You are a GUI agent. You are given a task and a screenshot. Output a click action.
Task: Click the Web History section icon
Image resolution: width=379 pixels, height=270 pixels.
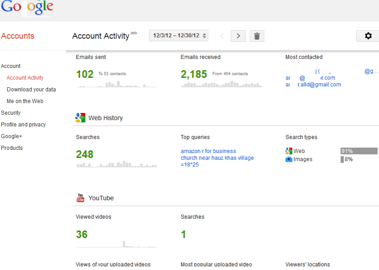click(80, 118)
